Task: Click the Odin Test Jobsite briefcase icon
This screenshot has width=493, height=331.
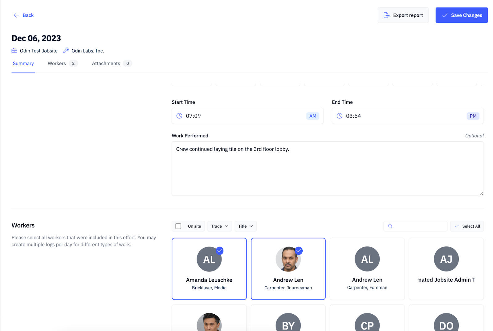Action: (14, 51)
